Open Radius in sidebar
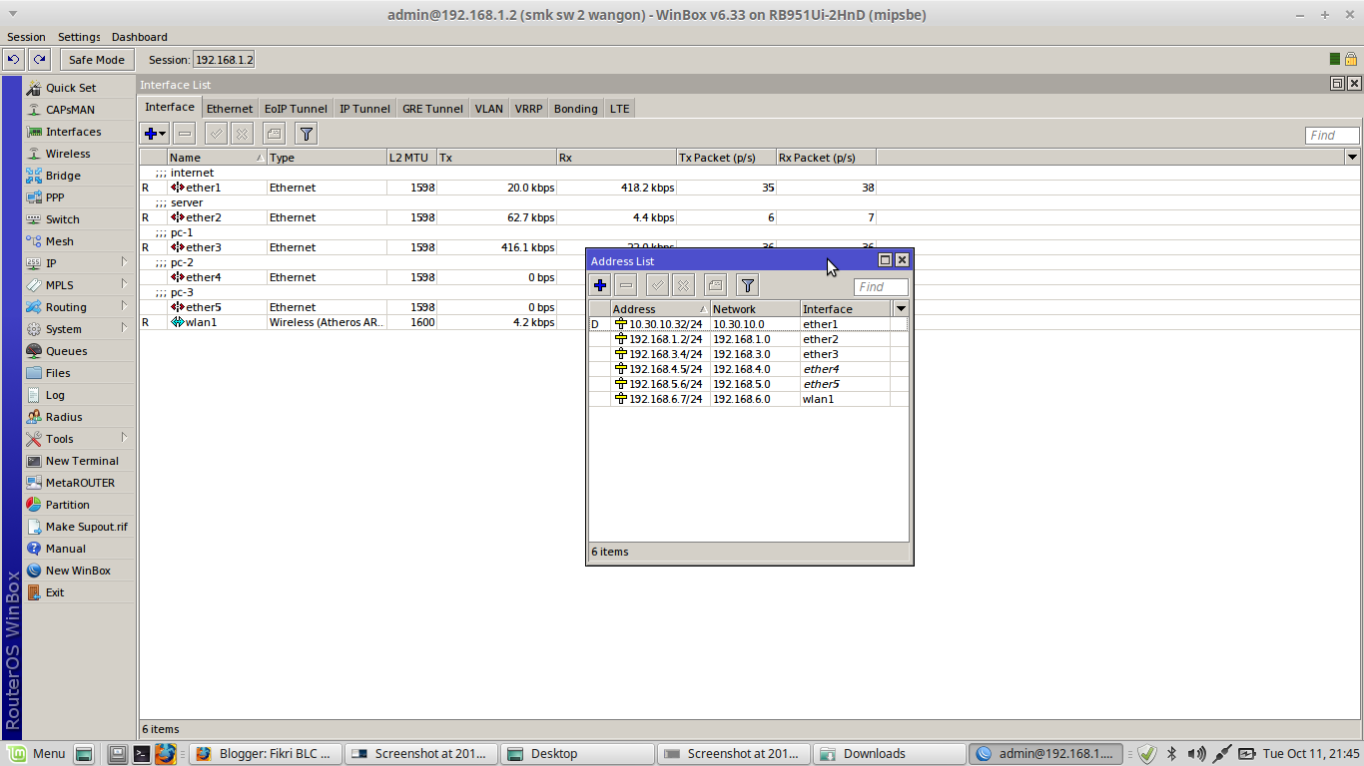This screenshot has width=1364, height=766. tap(79, 417)
